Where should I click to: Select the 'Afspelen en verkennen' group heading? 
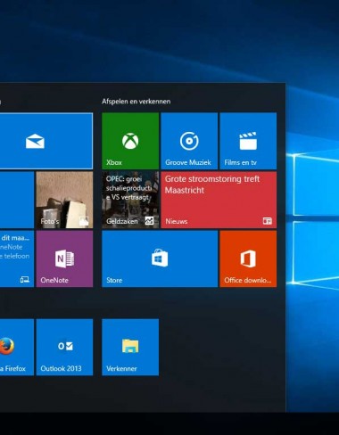coord(136,102)
